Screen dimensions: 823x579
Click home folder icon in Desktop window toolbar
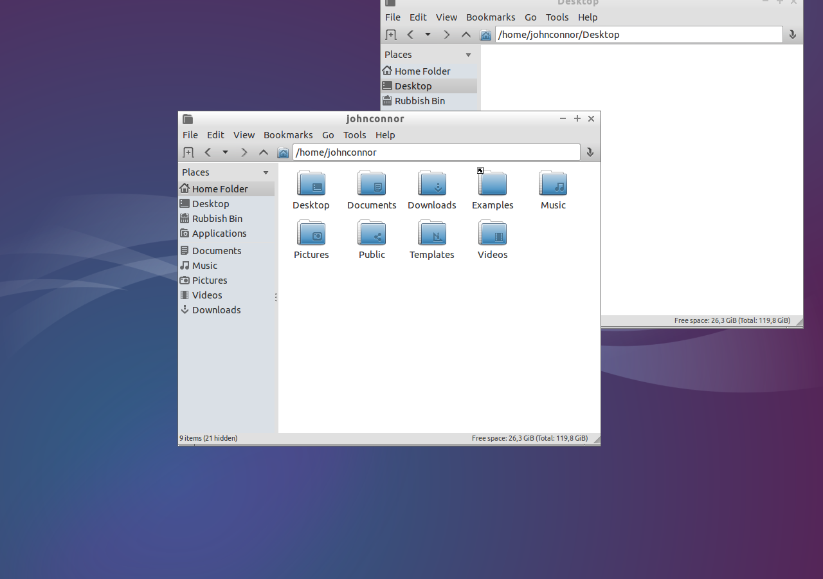point(485,35)
